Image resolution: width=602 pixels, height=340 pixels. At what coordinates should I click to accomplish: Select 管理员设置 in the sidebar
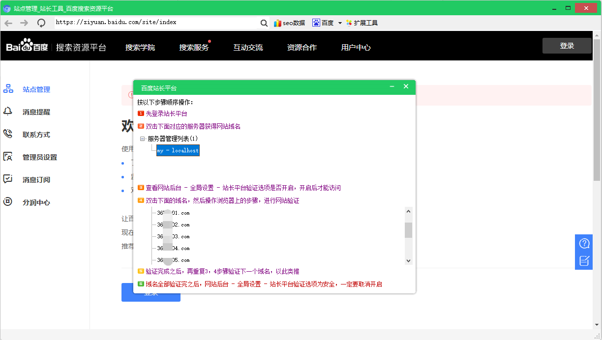click(40, 157)
